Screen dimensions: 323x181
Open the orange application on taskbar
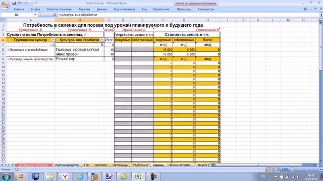(21, 176)
